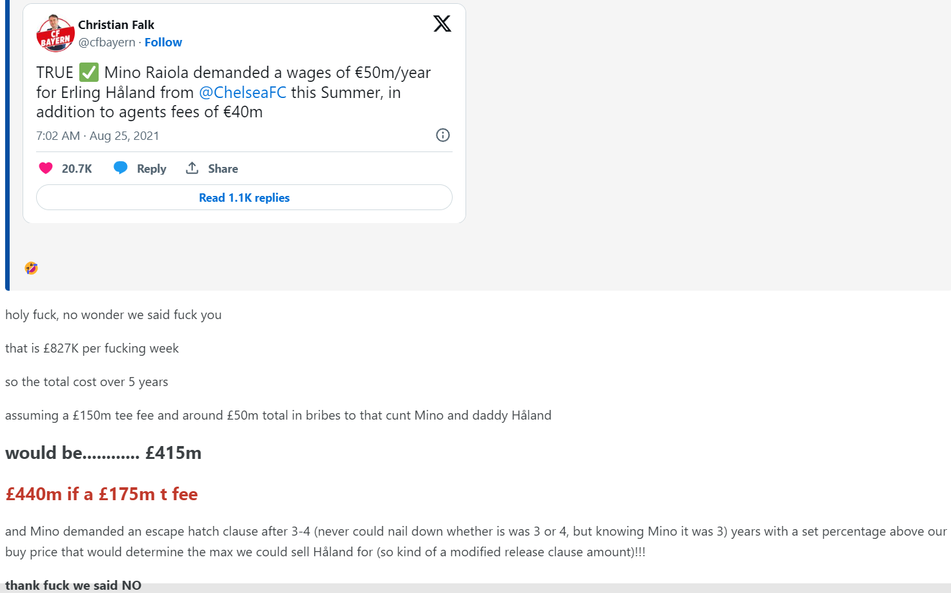Open the 7:02 AM Aug 25, 2021 timestamp
The height and width of the screenshot is (593, 951).
click(97, 136)
